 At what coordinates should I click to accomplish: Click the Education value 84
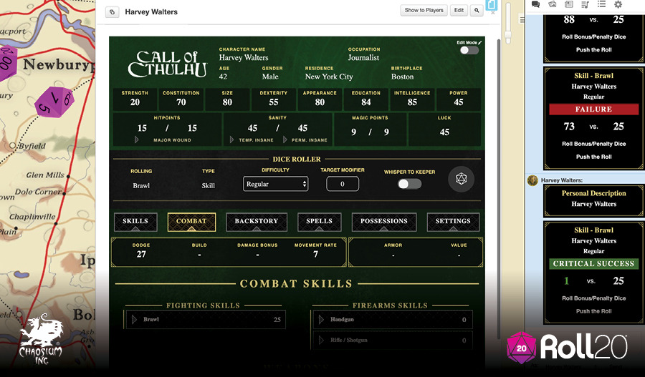(366, 102)
